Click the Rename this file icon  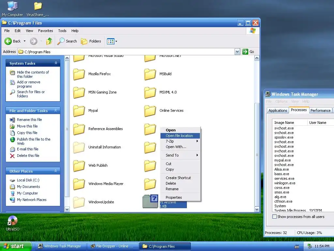(12, 120)
